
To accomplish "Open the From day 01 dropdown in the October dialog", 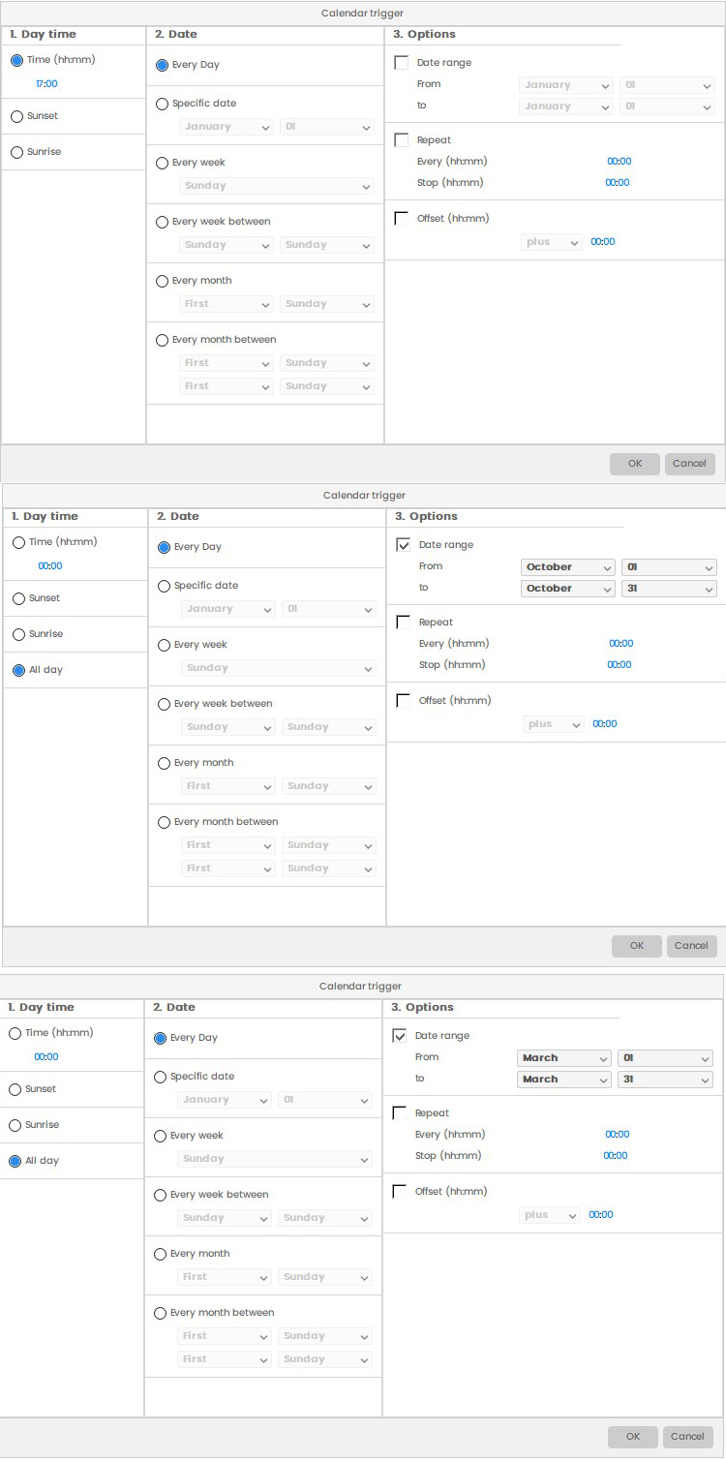I will click(669, 567).
